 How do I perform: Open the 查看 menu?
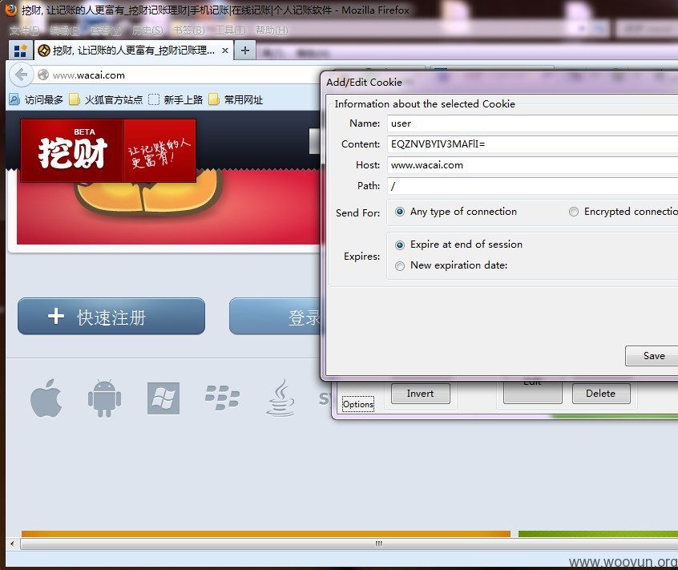coord(106,30)
